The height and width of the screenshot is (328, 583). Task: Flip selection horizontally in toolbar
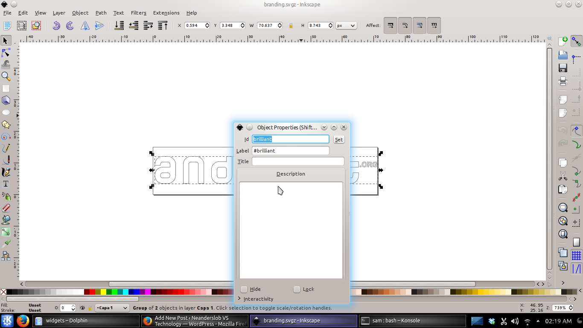coord(85,26)
